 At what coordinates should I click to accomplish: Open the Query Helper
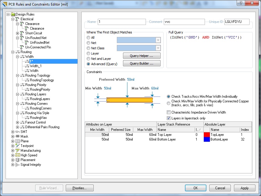(x=142, y=56)
